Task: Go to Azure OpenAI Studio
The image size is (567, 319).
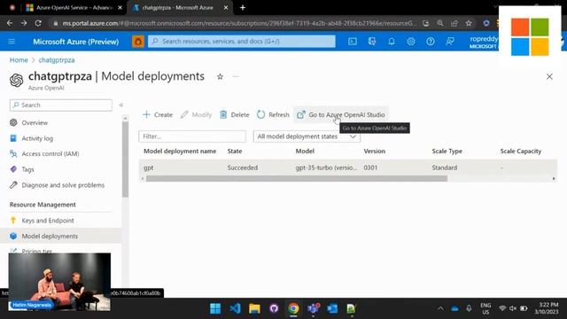Action: [x=341, y=114]
